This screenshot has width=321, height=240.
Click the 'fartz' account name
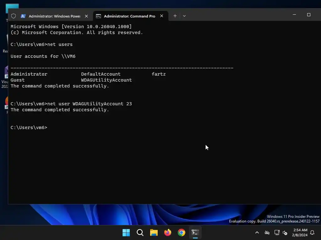[x=159, y=74]
